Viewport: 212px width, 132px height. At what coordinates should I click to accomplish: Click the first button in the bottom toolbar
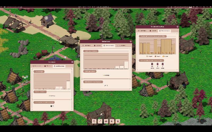pos(94,121)
